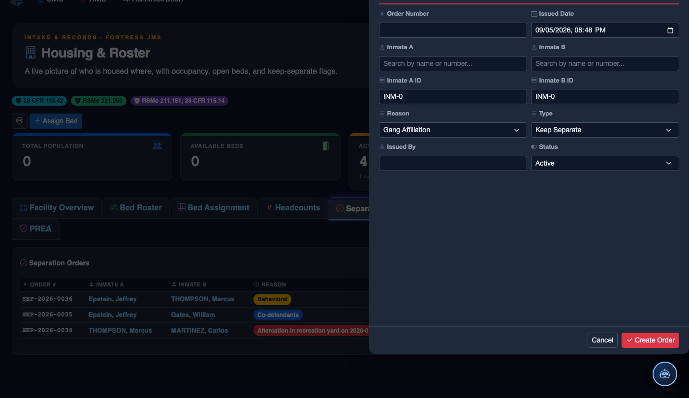Click order SEP-2026-0035 in the table

47,314
